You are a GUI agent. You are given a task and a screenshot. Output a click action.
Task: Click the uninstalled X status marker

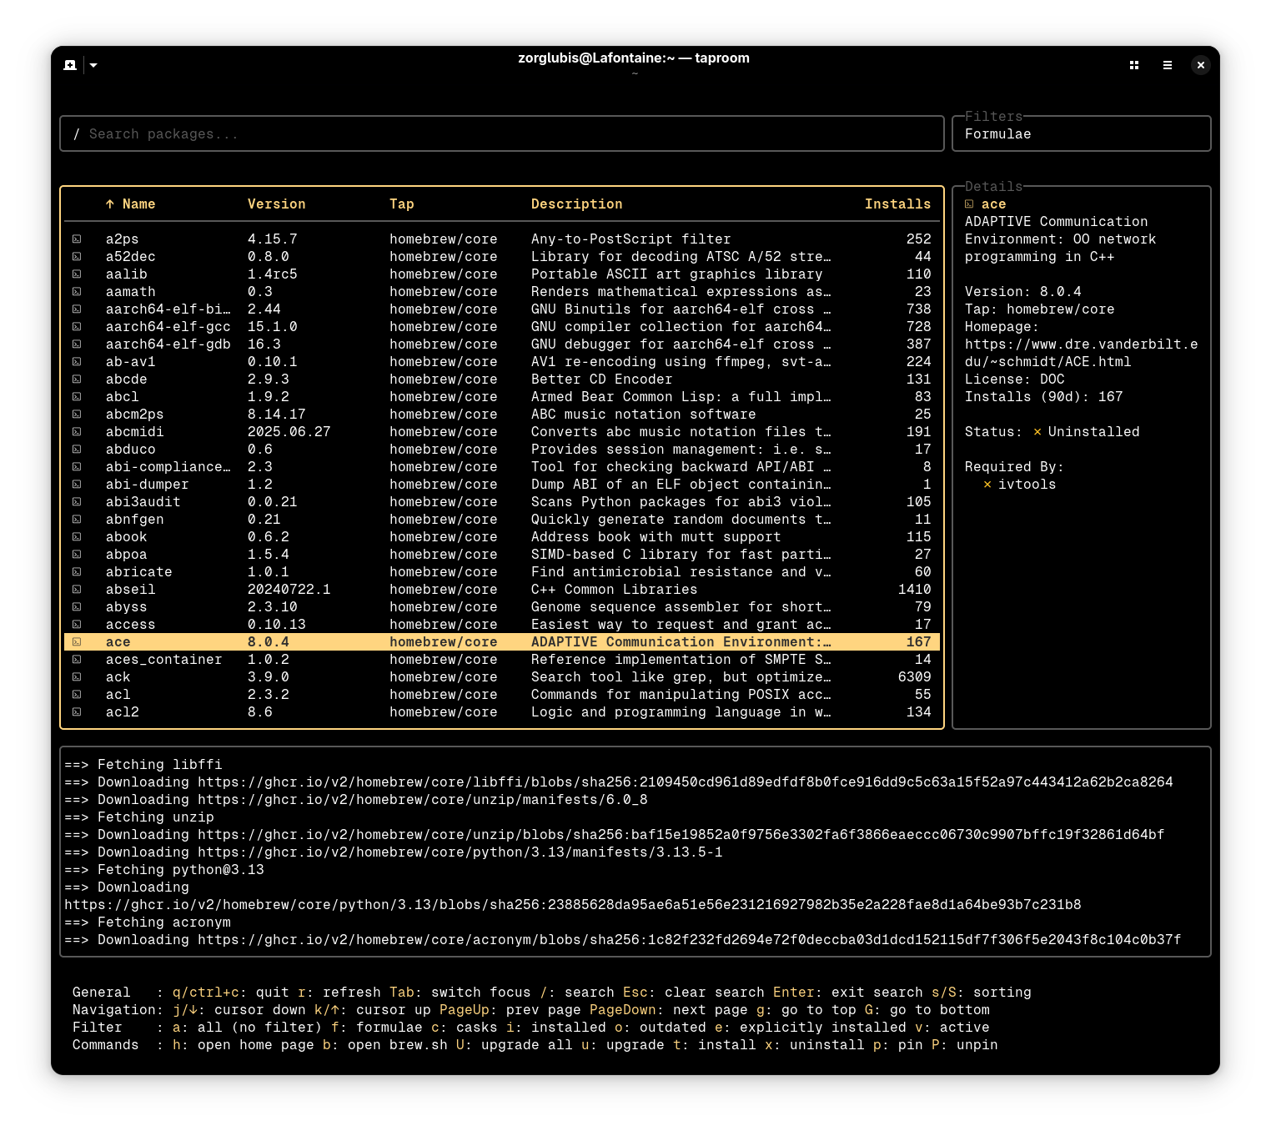coord(1037,432)
